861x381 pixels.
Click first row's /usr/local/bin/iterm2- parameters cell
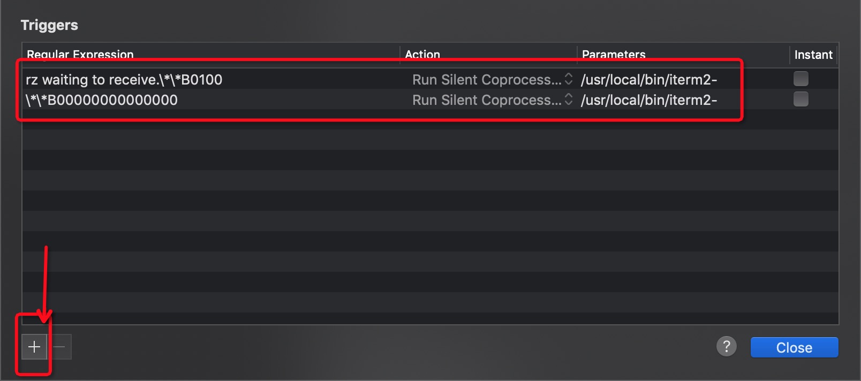(x=648, y=80)
